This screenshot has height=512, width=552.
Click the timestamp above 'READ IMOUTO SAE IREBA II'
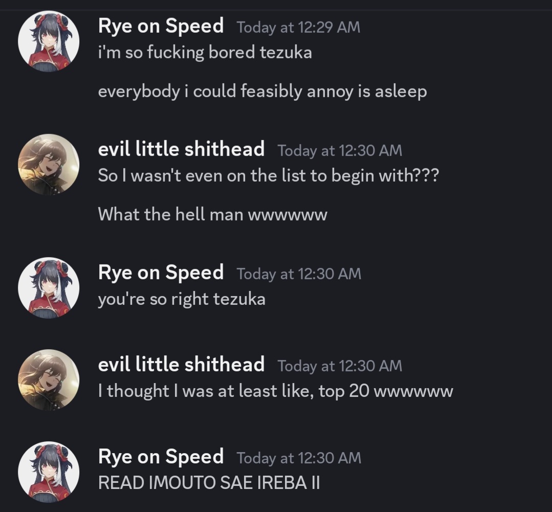(x=299, y=458)
